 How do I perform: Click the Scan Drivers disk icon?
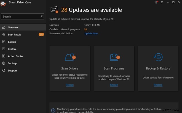coord(70,57)
